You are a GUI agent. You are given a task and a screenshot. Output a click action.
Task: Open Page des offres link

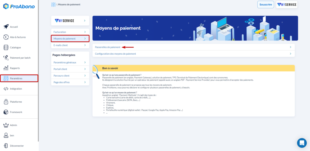coord(61,82)
